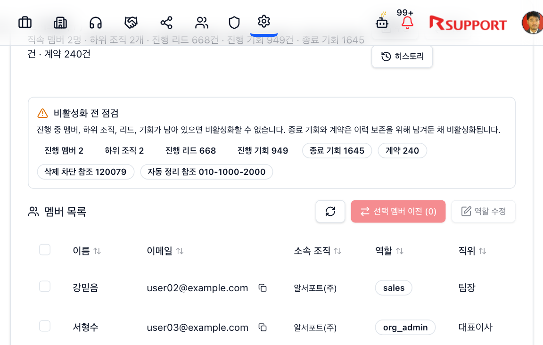Select the briefcase icon in the toolbar
Viewport: 543px width, 345px height.
point(25,22)
